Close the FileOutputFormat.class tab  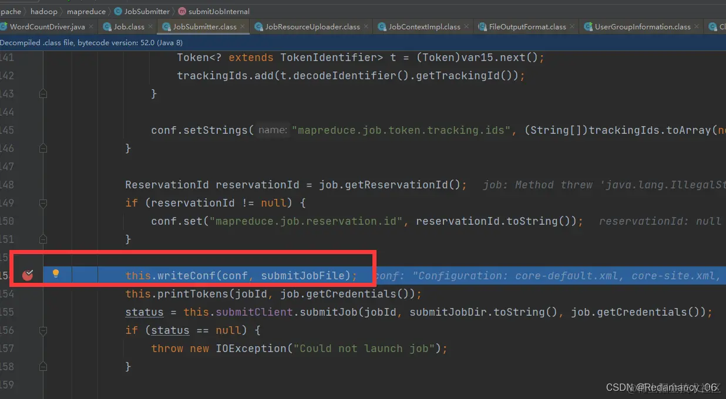coord(573,27)
